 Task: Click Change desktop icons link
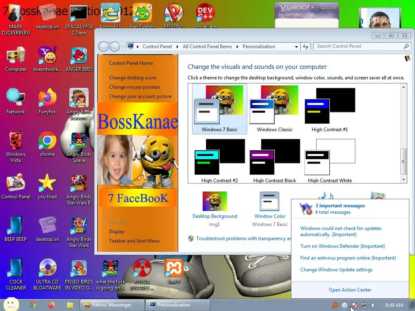coord(133,77)
